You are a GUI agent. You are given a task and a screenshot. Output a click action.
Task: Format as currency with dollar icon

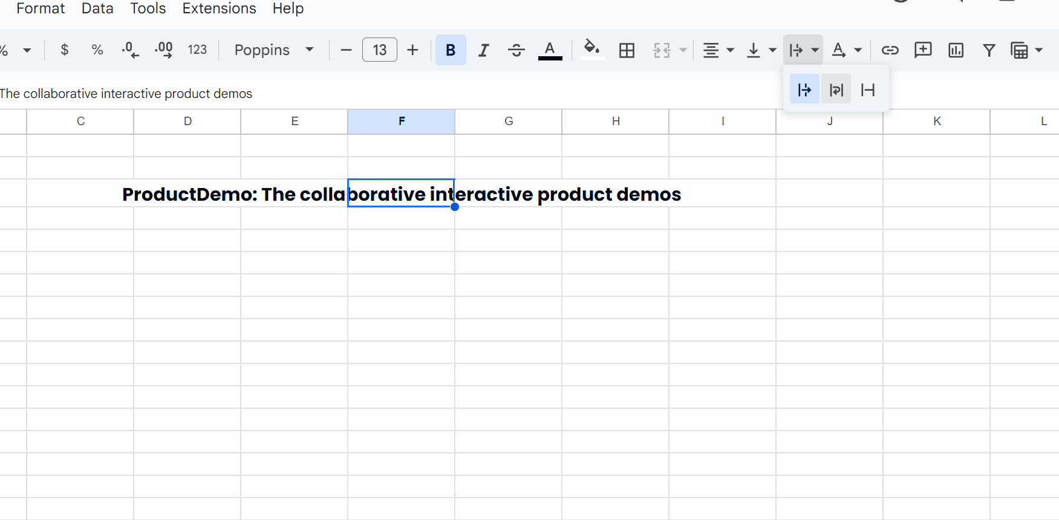tap(65, 50)
